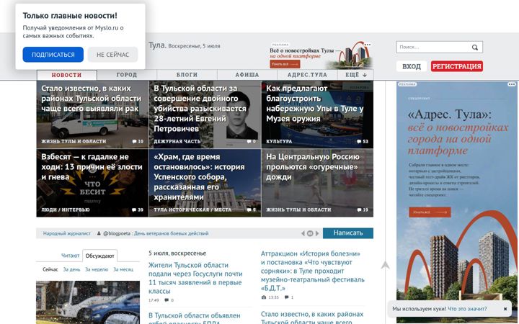
Task: Pause the blog ticker rotation
Action: (310, 233)
